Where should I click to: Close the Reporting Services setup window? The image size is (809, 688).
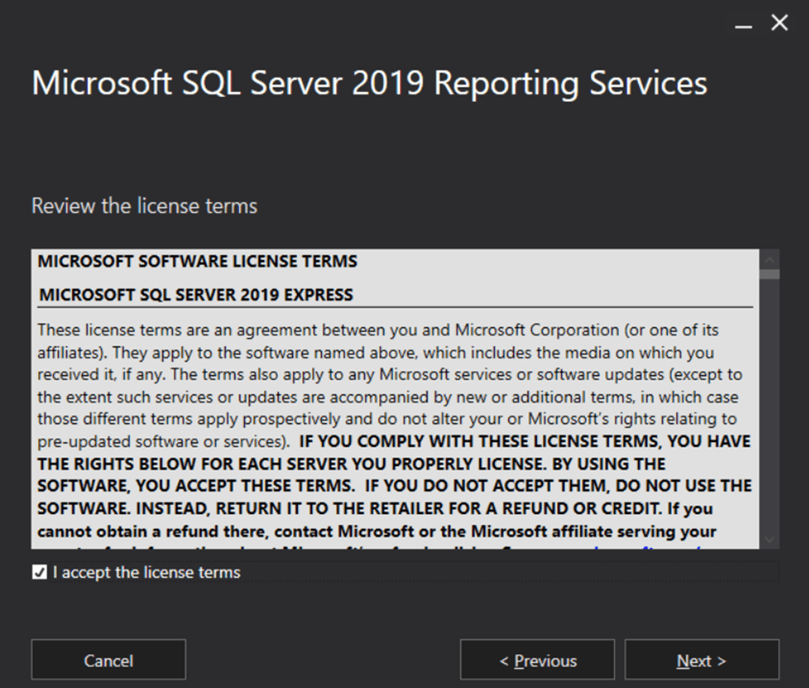click(x=780, y=23)
